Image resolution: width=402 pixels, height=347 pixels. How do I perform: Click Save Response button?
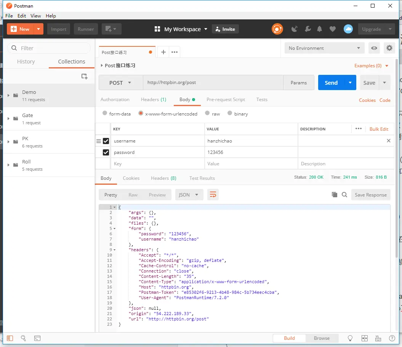tap(371, 195)
